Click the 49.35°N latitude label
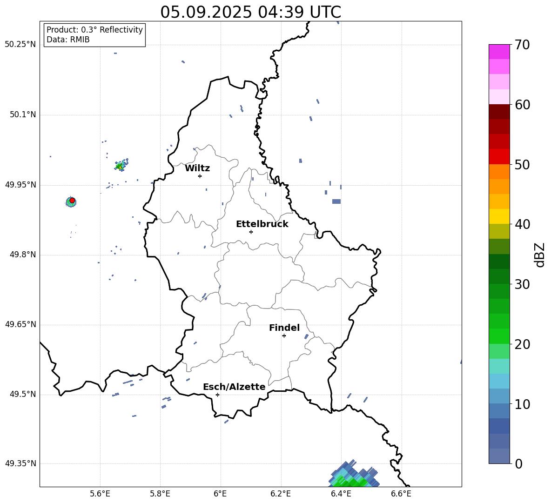This screenshot has height=503, width=551. point(20,463)
